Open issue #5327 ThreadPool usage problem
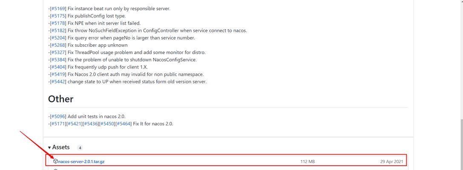Viewport: 463px width, 170px height. tap(58, 52)
